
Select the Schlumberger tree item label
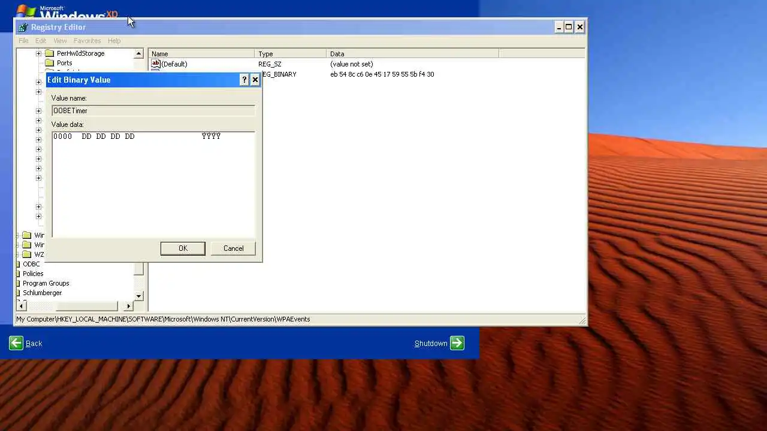point(42,293)
